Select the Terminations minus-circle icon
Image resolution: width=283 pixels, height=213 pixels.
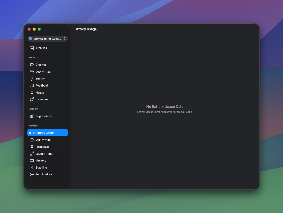tap(32, 174)
